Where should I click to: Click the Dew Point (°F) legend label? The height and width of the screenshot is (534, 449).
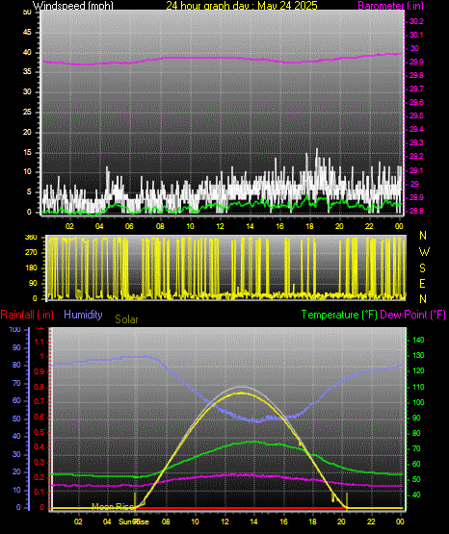click(412, 315)
